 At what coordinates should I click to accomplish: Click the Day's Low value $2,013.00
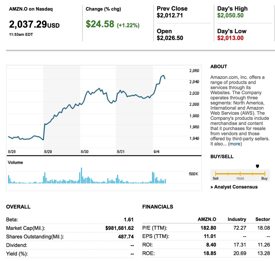click(x=230, y=38)
